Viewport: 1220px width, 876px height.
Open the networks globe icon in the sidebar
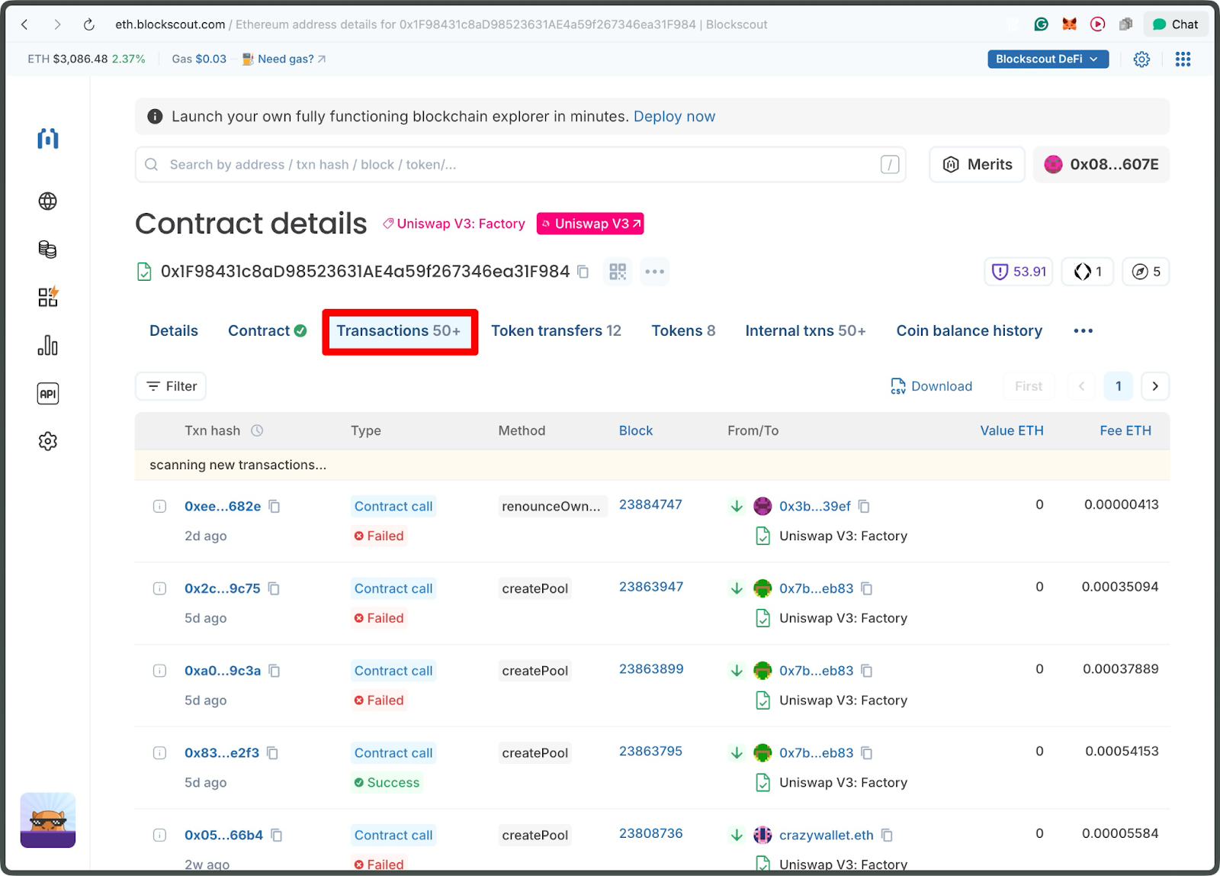(x=47, y=201)
